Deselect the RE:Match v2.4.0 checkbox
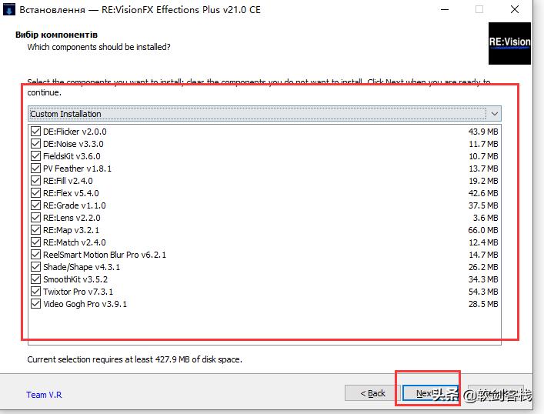Viewport: 544px width, 414px height. pos(35,242)
